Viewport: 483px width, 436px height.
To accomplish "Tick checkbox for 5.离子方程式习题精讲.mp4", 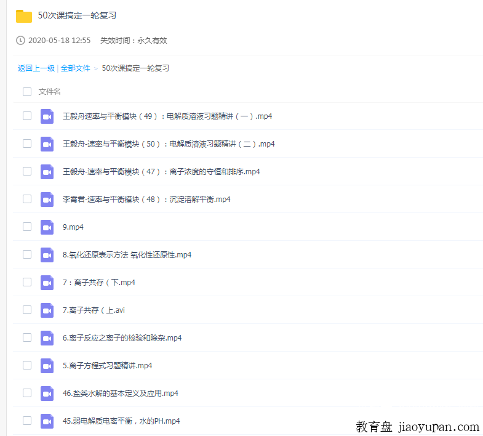I will tap(27, 365).
